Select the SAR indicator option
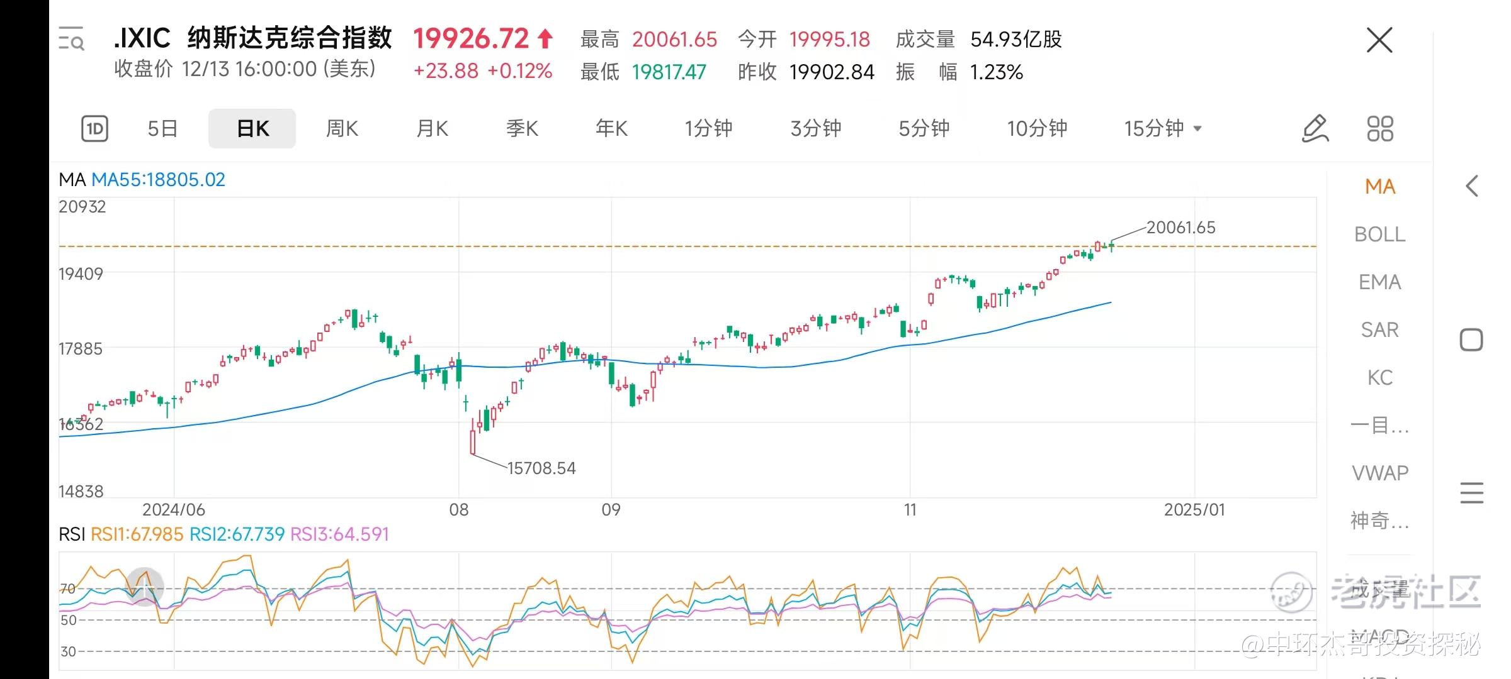The height and width of the screenshot is (679, 1511). point(1379,330)
